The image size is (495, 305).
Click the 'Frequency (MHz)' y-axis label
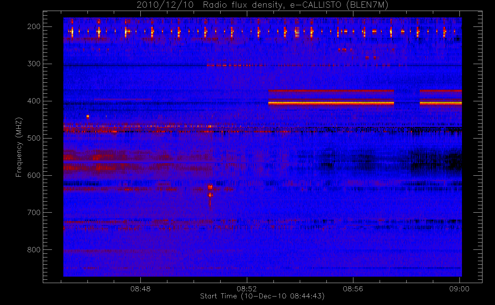coord(19,147)
